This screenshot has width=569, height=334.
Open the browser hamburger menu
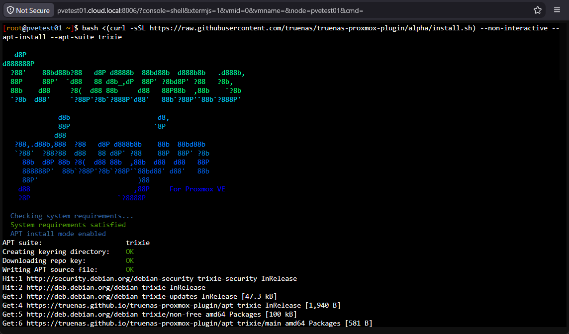(x=557, y=10)
